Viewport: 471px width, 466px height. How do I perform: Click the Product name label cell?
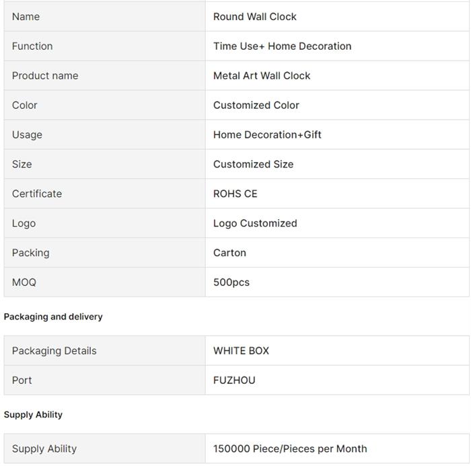(x=104, y=76)
